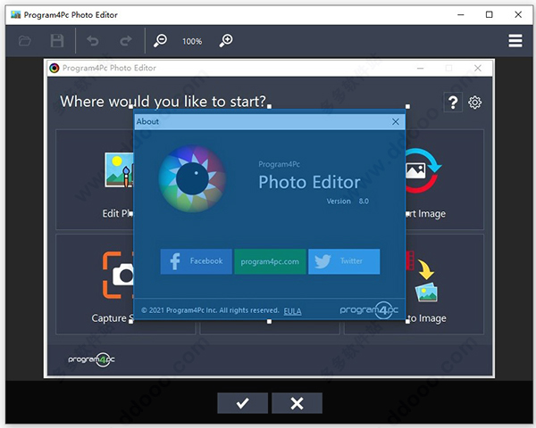This screenshot has height=428, width=536.
Task: Cancel the crop with the X button
Action: (297, 403)
